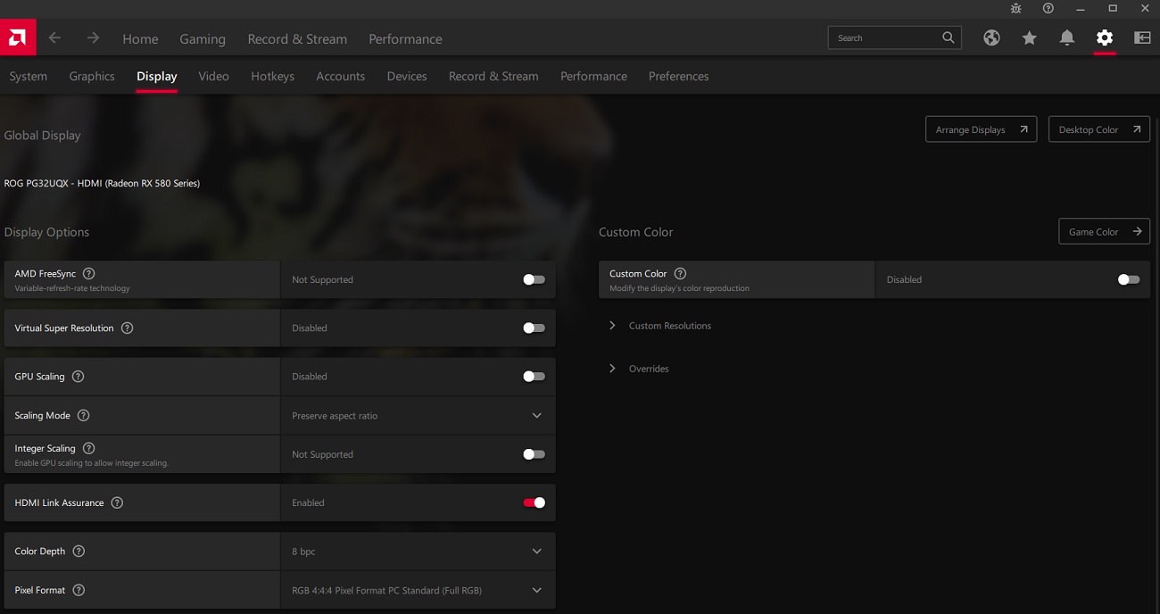The image size is (1160, 614).
Task: Open the Accounts tab
Action: [341, 76]
